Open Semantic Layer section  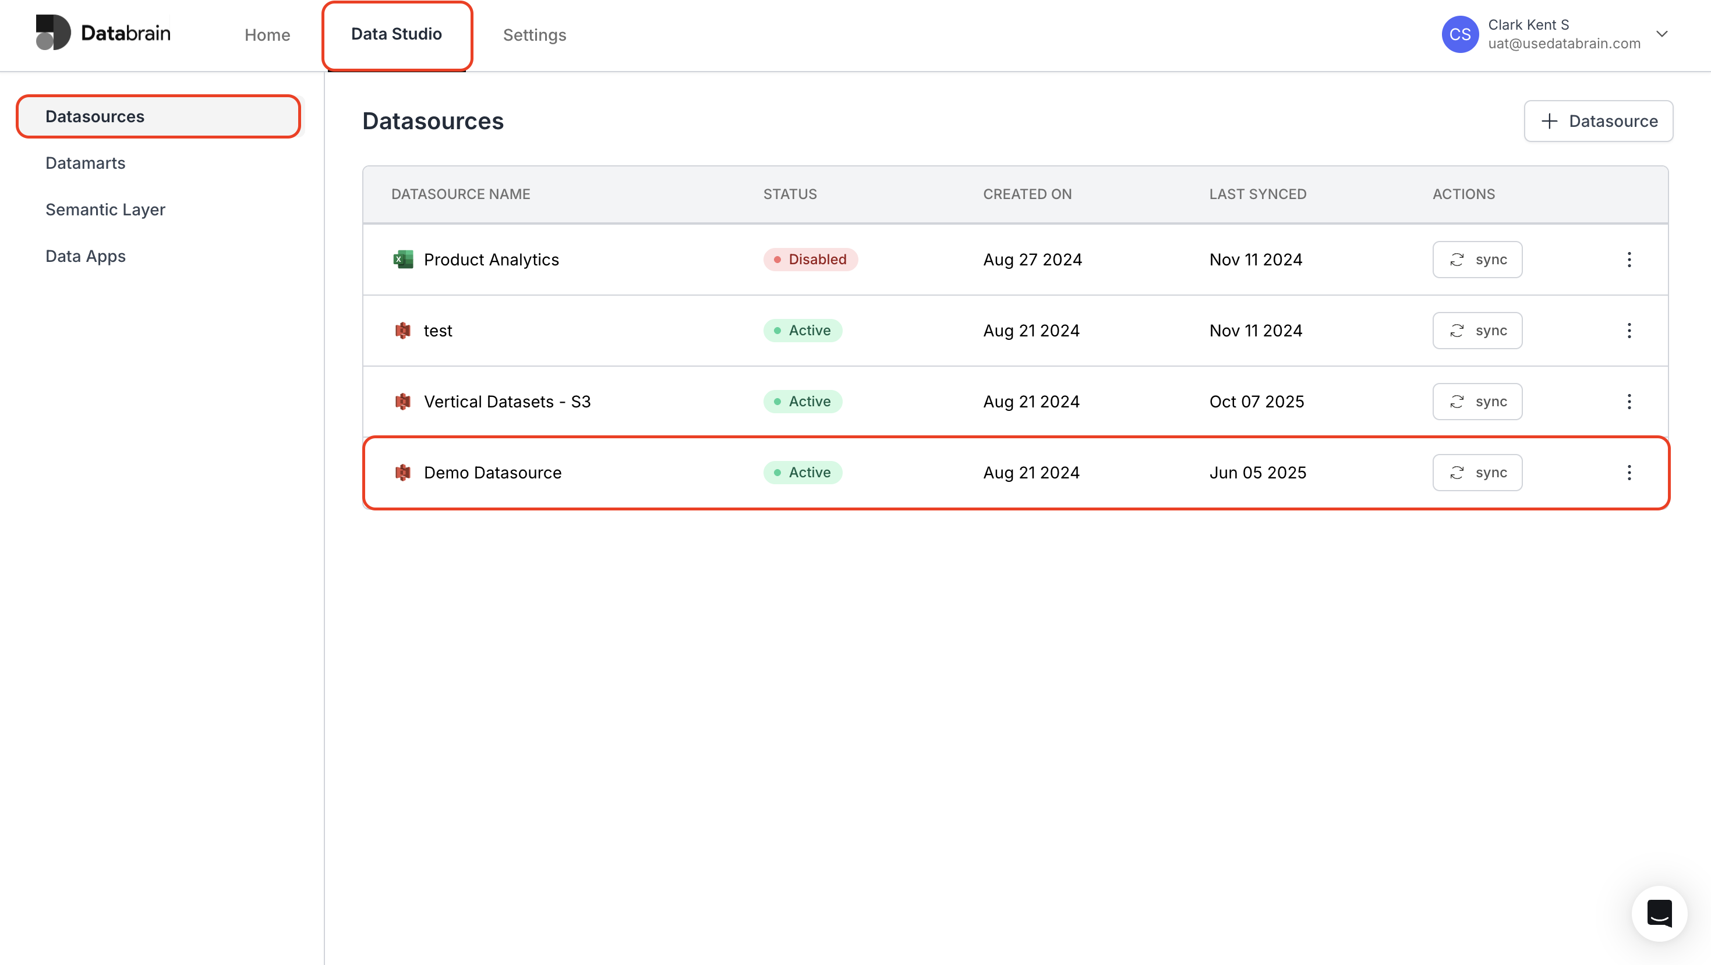pos(105,210)
